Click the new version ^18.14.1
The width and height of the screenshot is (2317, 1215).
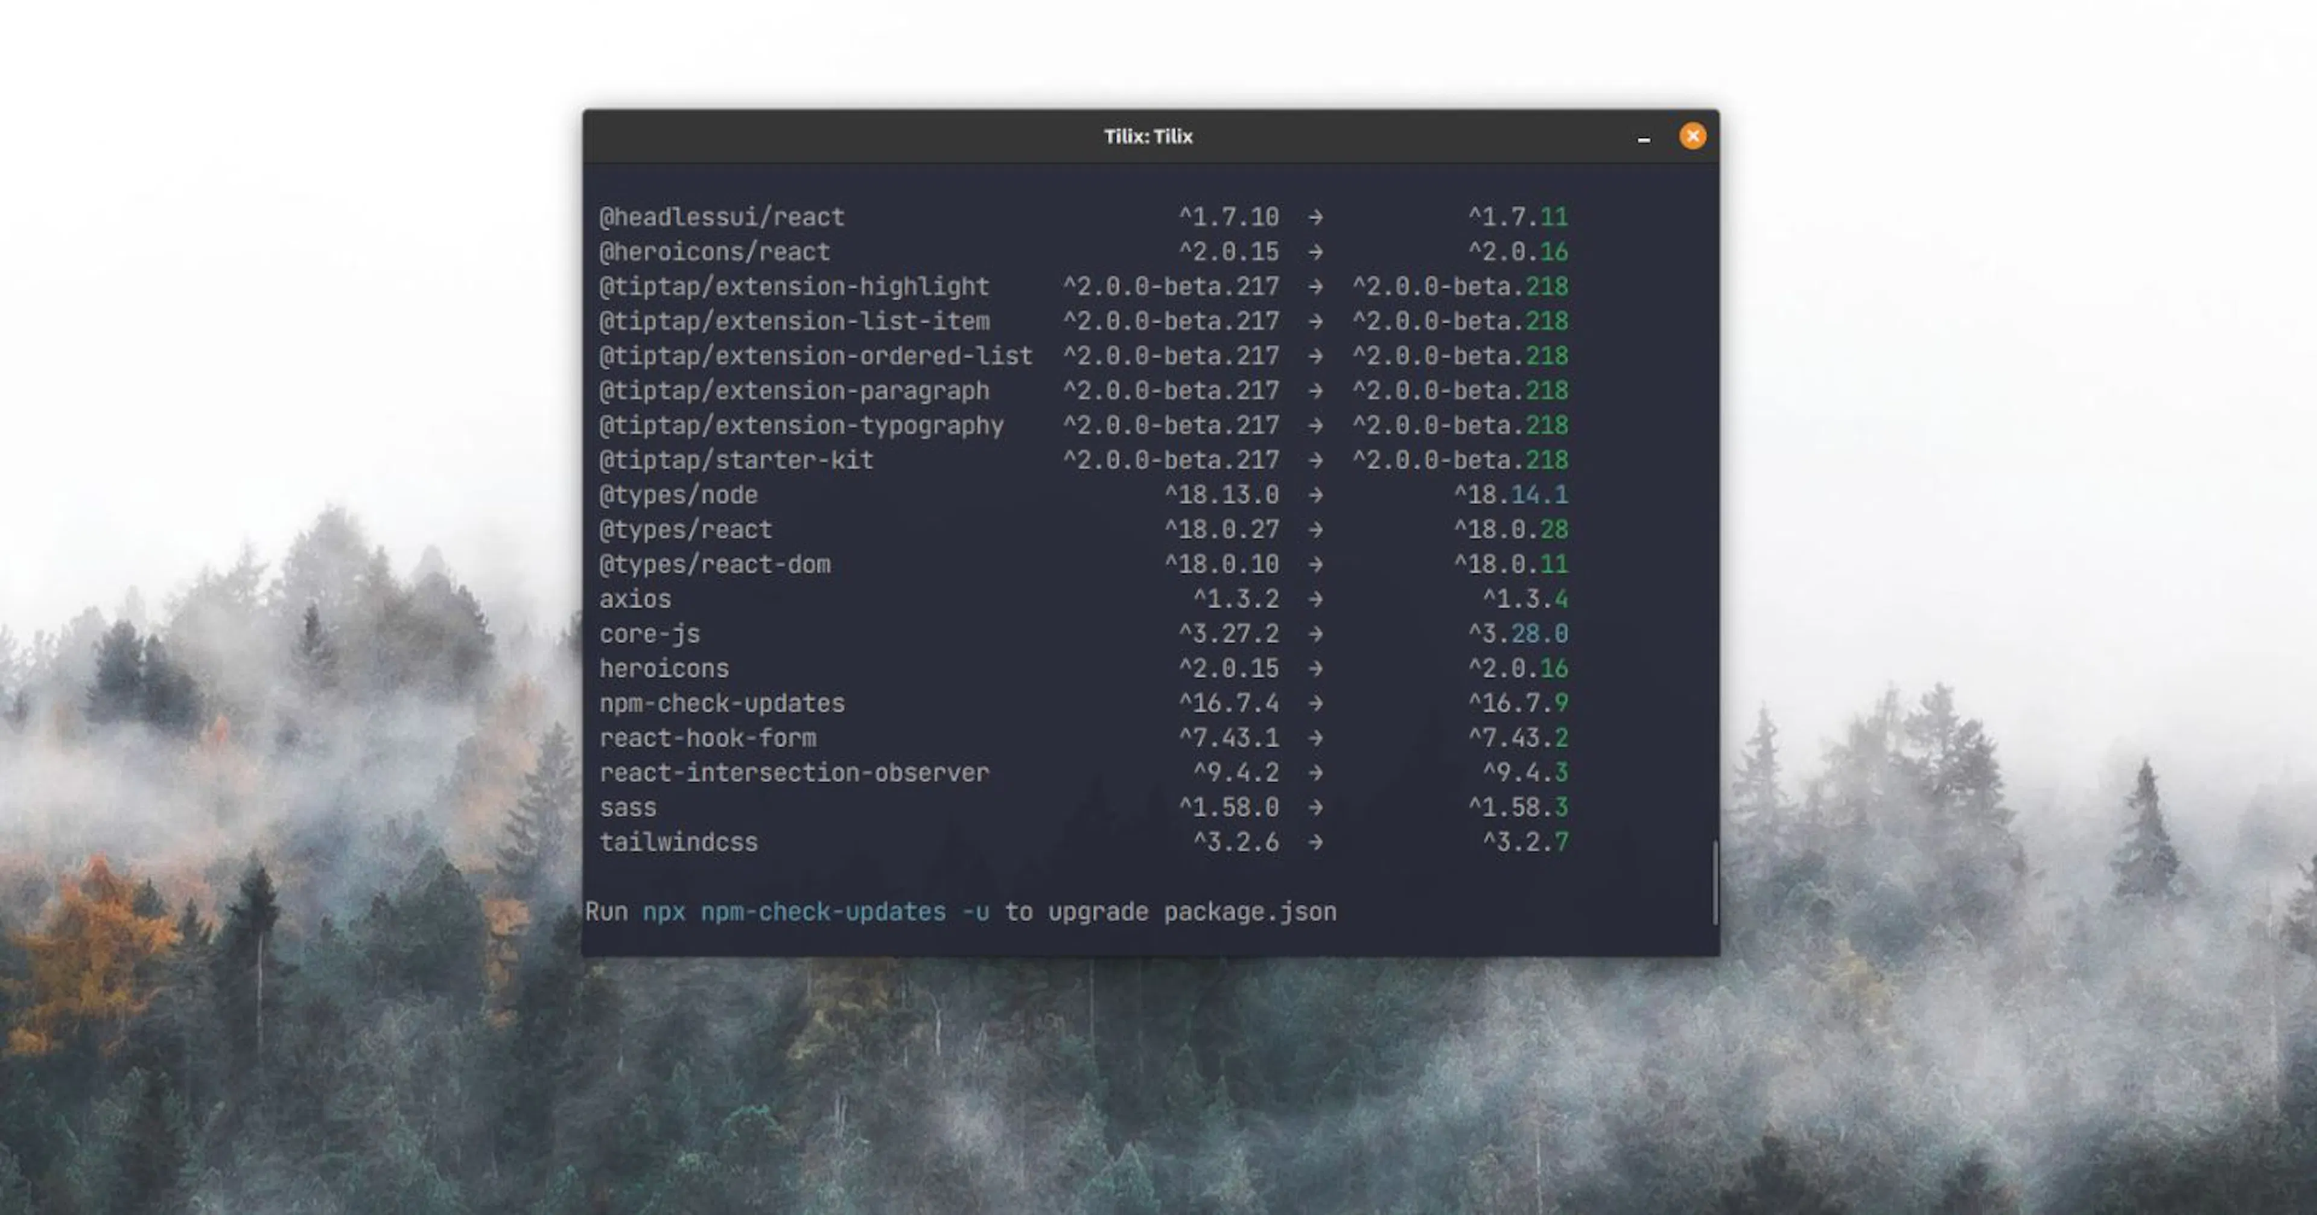[1511, 495]
